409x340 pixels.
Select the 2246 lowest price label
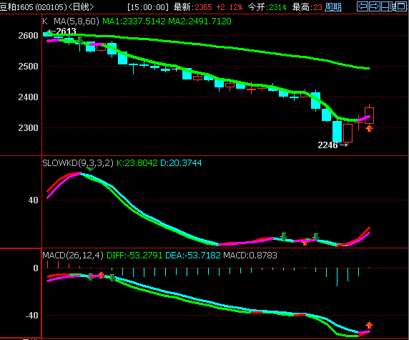tap(327, 145)
